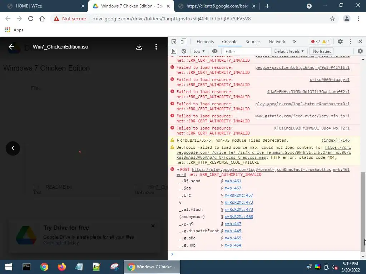Switch to the Elements panel tab
366x274 pixels.
pos(205,42)
